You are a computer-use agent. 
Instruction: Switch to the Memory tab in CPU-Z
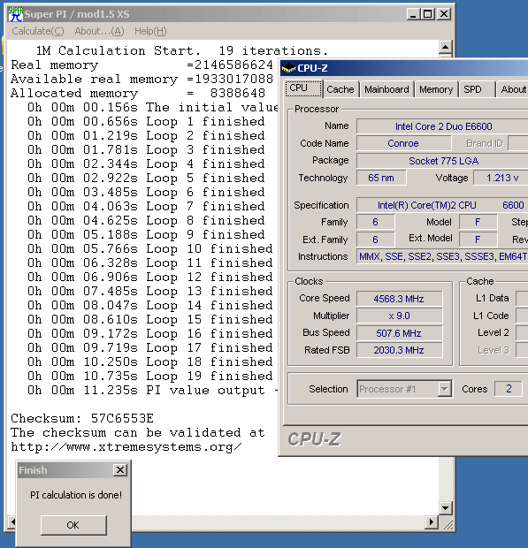point(436,89)
